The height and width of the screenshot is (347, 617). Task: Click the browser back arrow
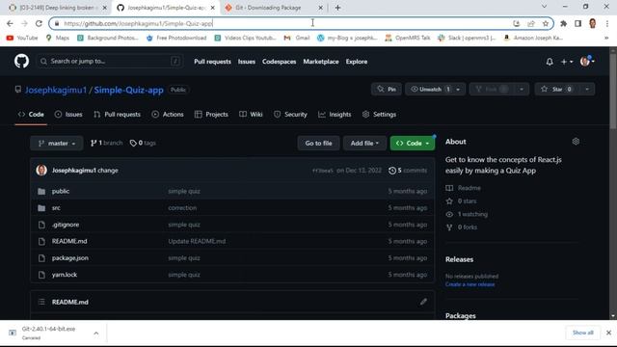[x=10, y=23]
